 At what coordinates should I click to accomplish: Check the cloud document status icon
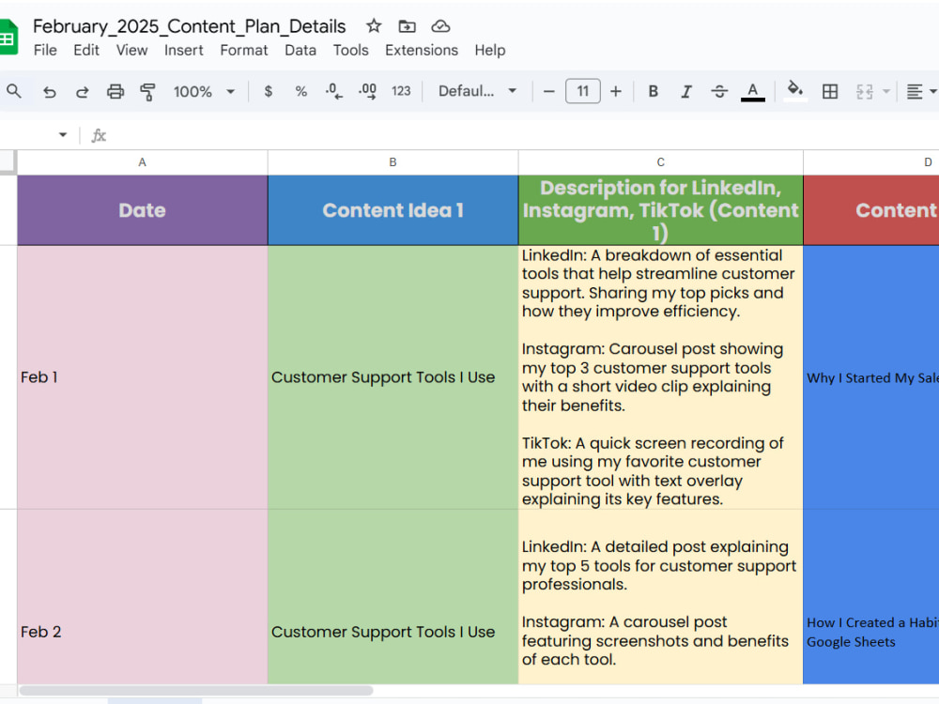tap(440, 25)
